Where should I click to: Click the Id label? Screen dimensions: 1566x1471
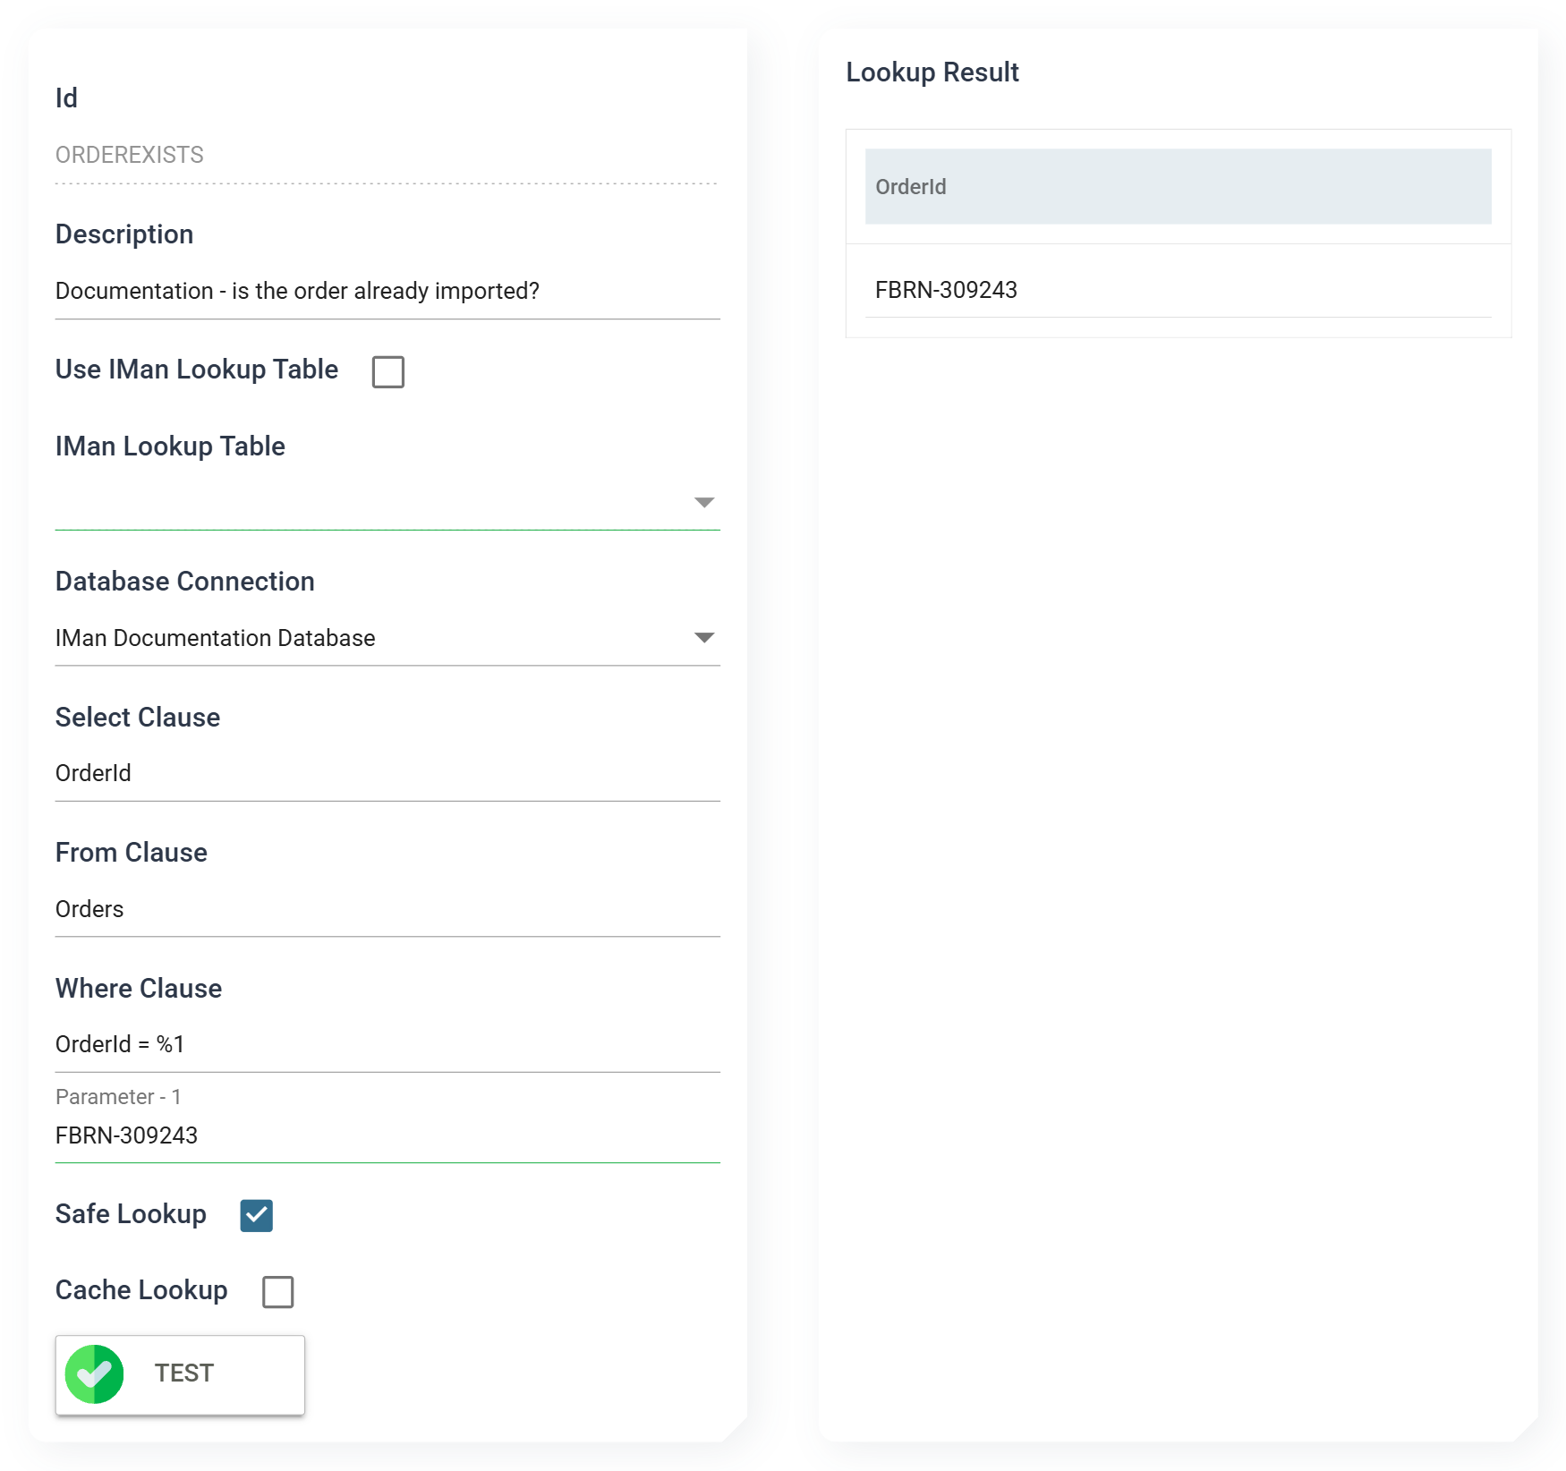(66, 98)
